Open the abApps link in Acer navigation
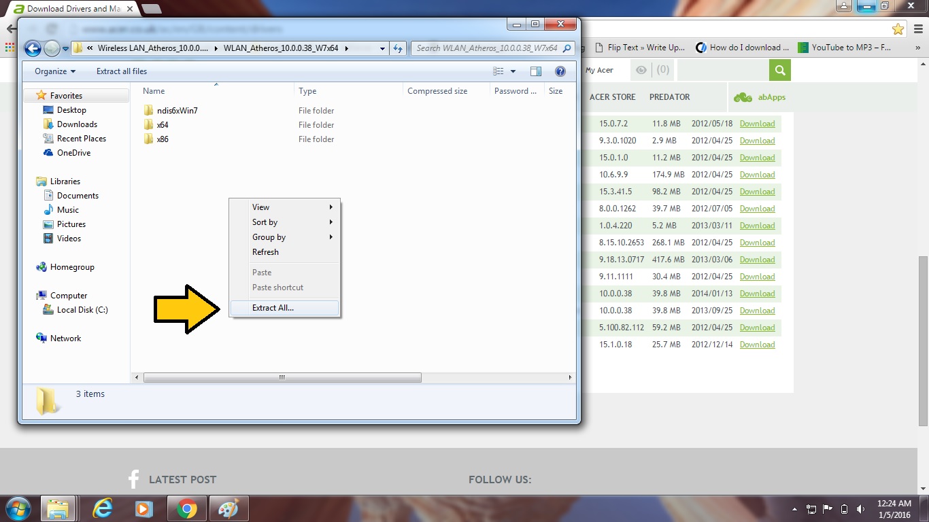This screenshot has height=522, width=929. [760, 97]
